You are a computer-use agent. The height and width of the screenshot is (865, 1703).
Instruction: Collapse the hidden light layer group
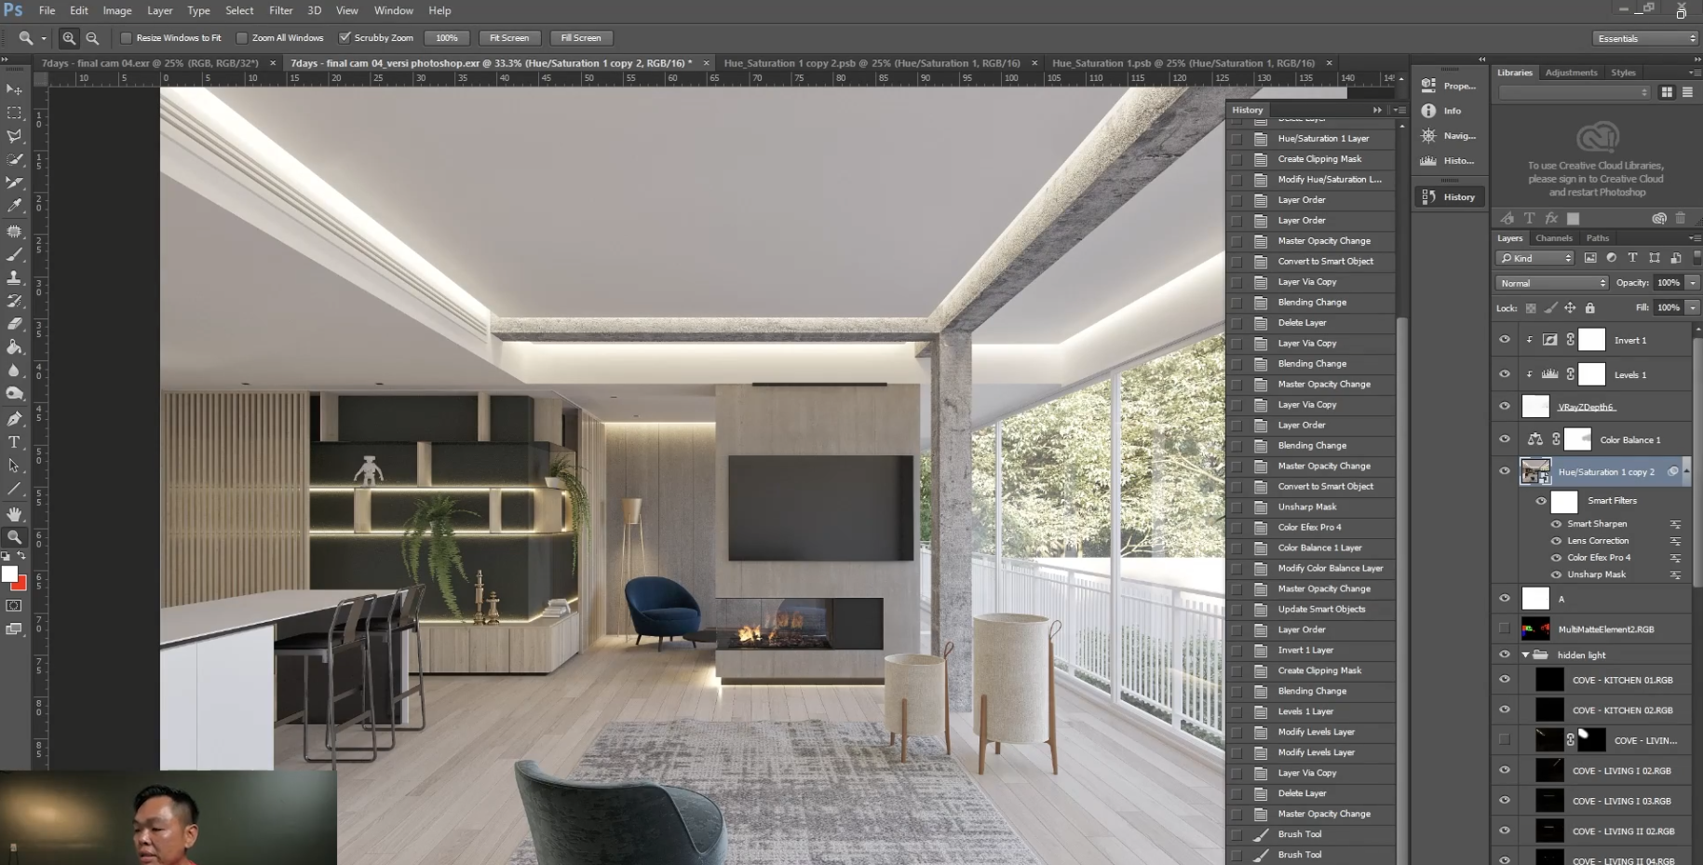coord(1525,656)
